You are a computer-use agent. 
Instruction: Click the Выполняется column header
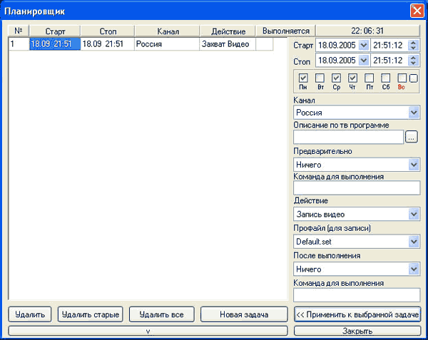click(285, 31)
